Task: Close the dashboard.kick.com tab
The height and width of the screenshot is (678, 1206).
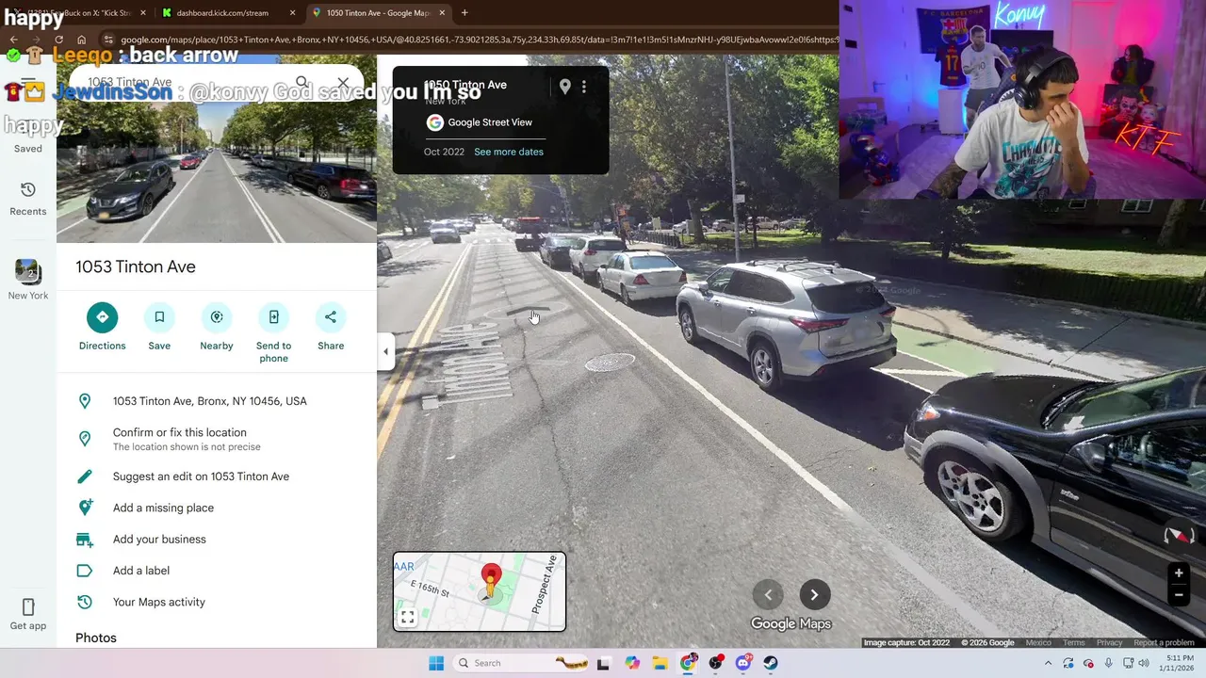Action: coord(292,13)
